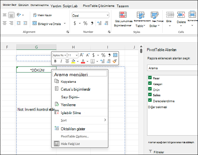Image resolution: width=198 pixels, height=155 pixels.
Task: Choose Cetus'u biçimlendir from the context menu
Action: coord(80,89)
